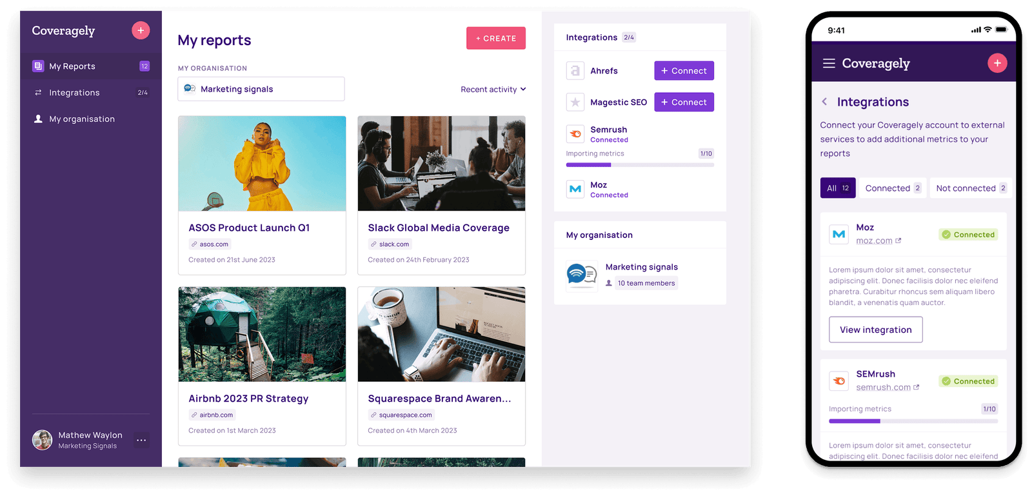Go back using the mobile Integrations chevron

click(824, 102)
